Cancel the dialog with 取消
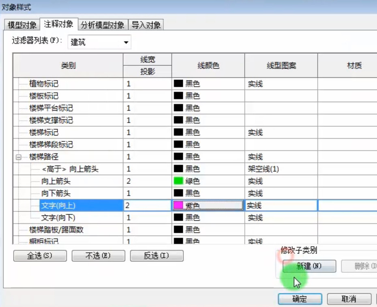The image size is (377, 307). click(349, 299)
